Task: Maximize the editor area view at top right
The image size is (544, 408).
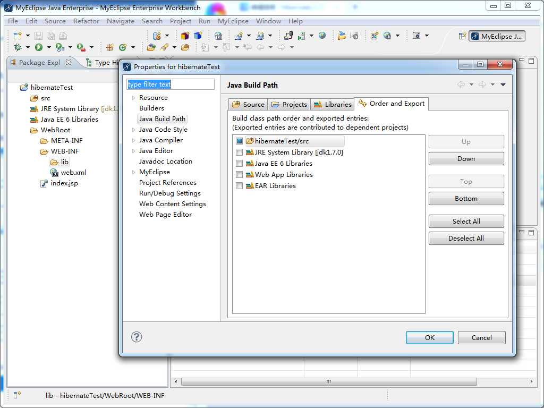Action: tap(531, 61)
